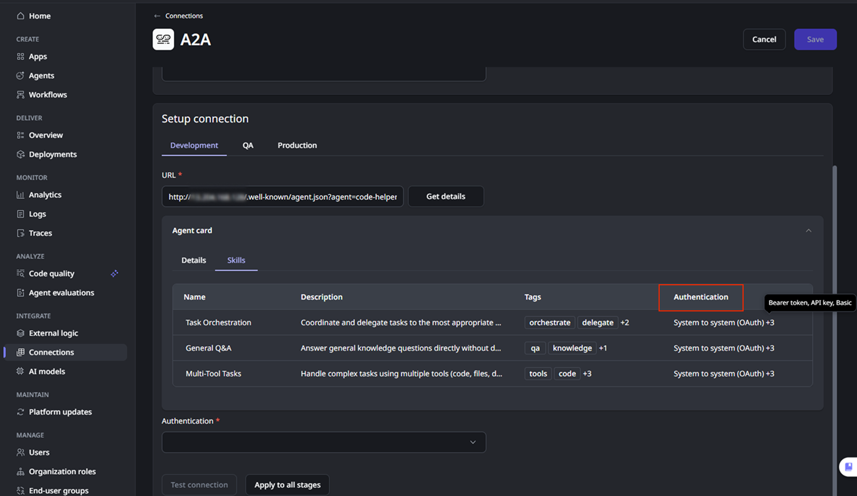Click the Deployments sidebar icon
The height and width of the screenshot is (496, 857).
click(21, 154)
